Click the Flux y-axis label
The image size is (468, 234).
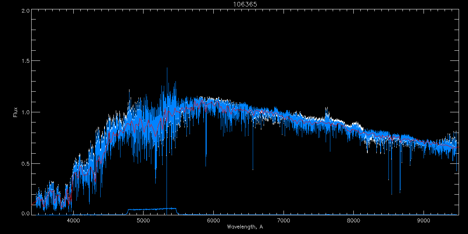(16, 112)
